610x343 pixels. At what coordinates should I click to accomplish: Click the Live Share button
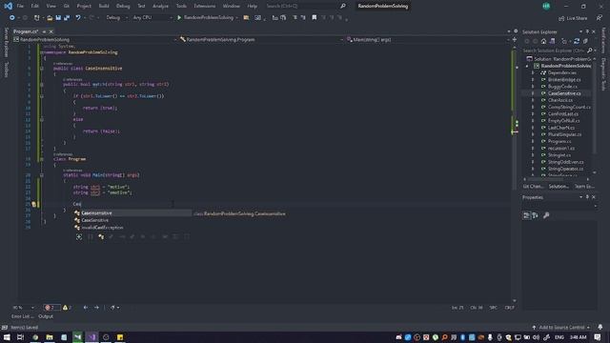click(573, 18)
